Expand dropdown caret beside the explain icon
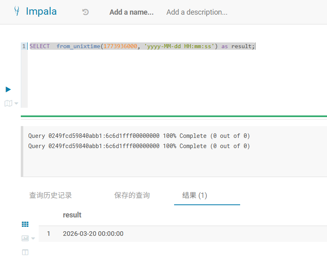The image size is (327, 257). tap(16, 104)
